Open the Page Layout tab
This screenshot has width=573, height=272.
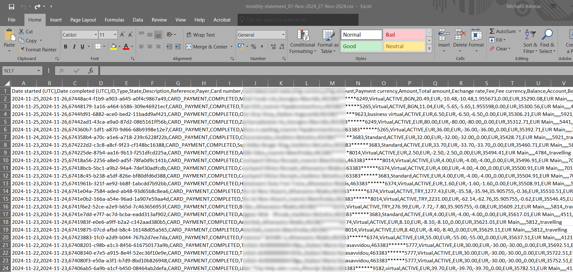pos(83,20)
